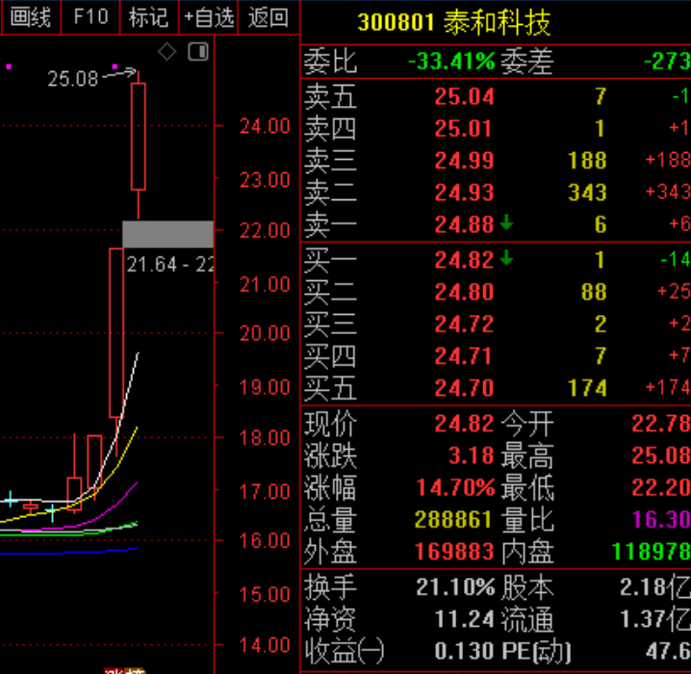The image size is (691, 674).
Task: Click the 24.00 price axis label
Action: click(265, 126)
